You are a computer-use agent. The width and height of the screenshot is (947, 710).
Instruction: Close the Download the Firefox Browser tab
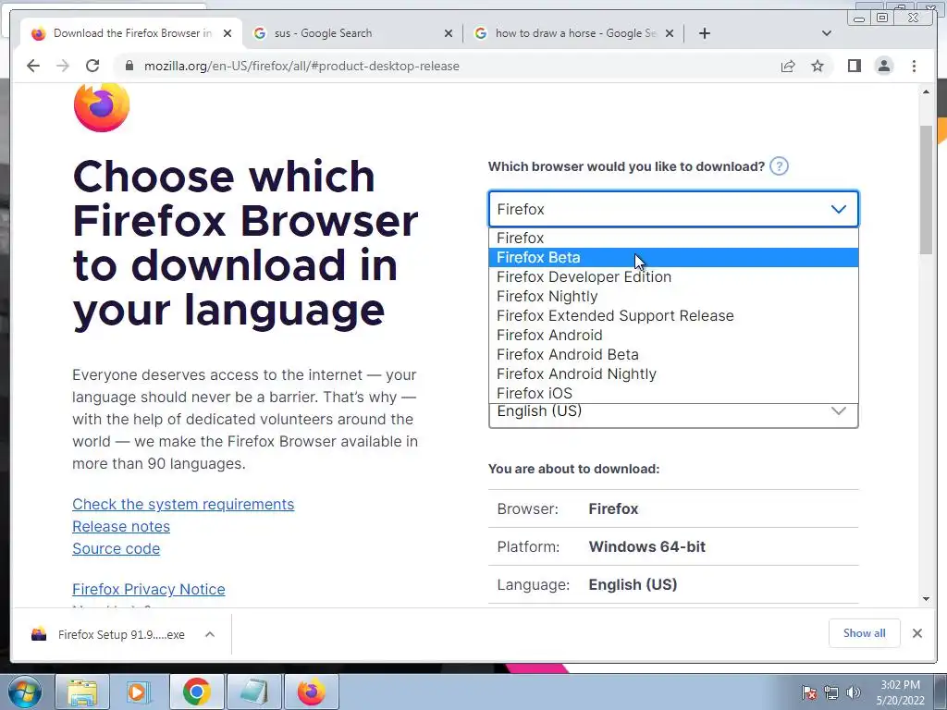[x=228, y=33]
